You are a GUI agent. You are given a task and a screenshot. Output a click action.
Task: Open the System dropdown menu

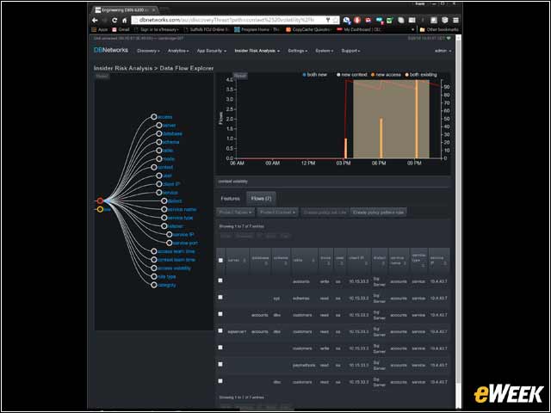(x=324, y=51)
